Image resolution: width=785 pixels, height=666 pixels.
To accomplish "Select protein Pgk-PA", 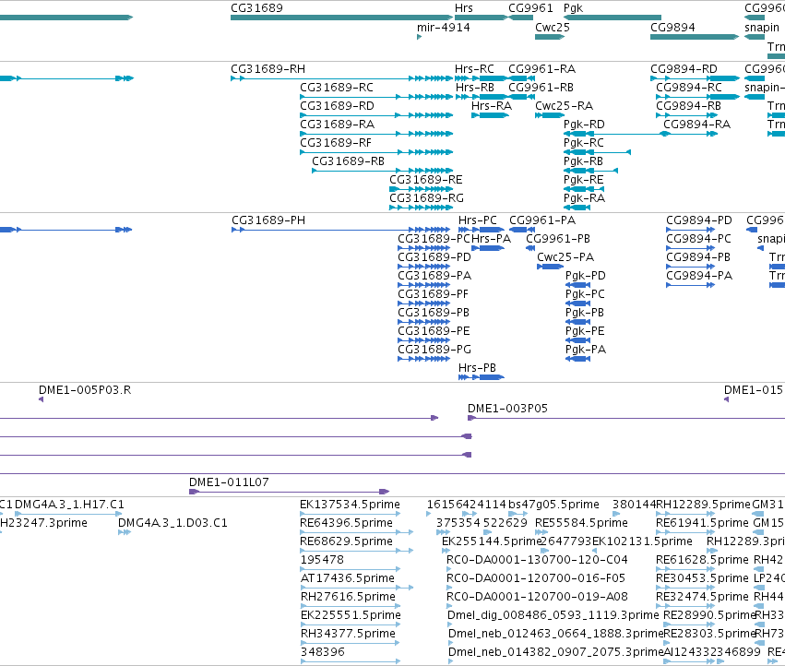I will click(586, 350).
